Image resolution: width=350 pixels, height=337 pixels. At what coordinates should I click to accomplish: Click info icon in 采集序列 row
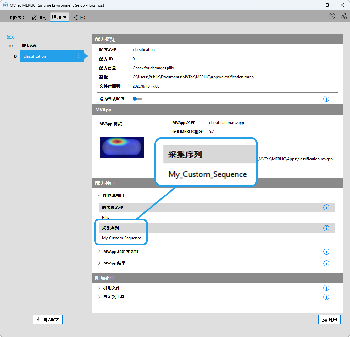pyautogui.click(x=326, y=228)
